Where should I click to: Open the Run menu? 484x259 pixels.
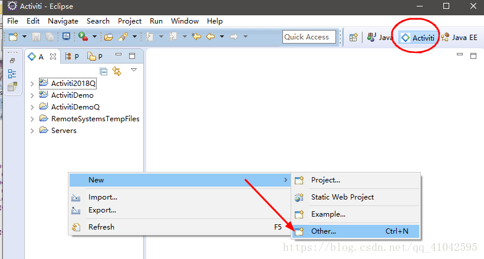[156, 21]
